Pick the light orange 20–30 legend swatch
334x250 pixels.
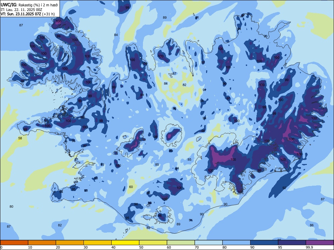tap(70, 243)
